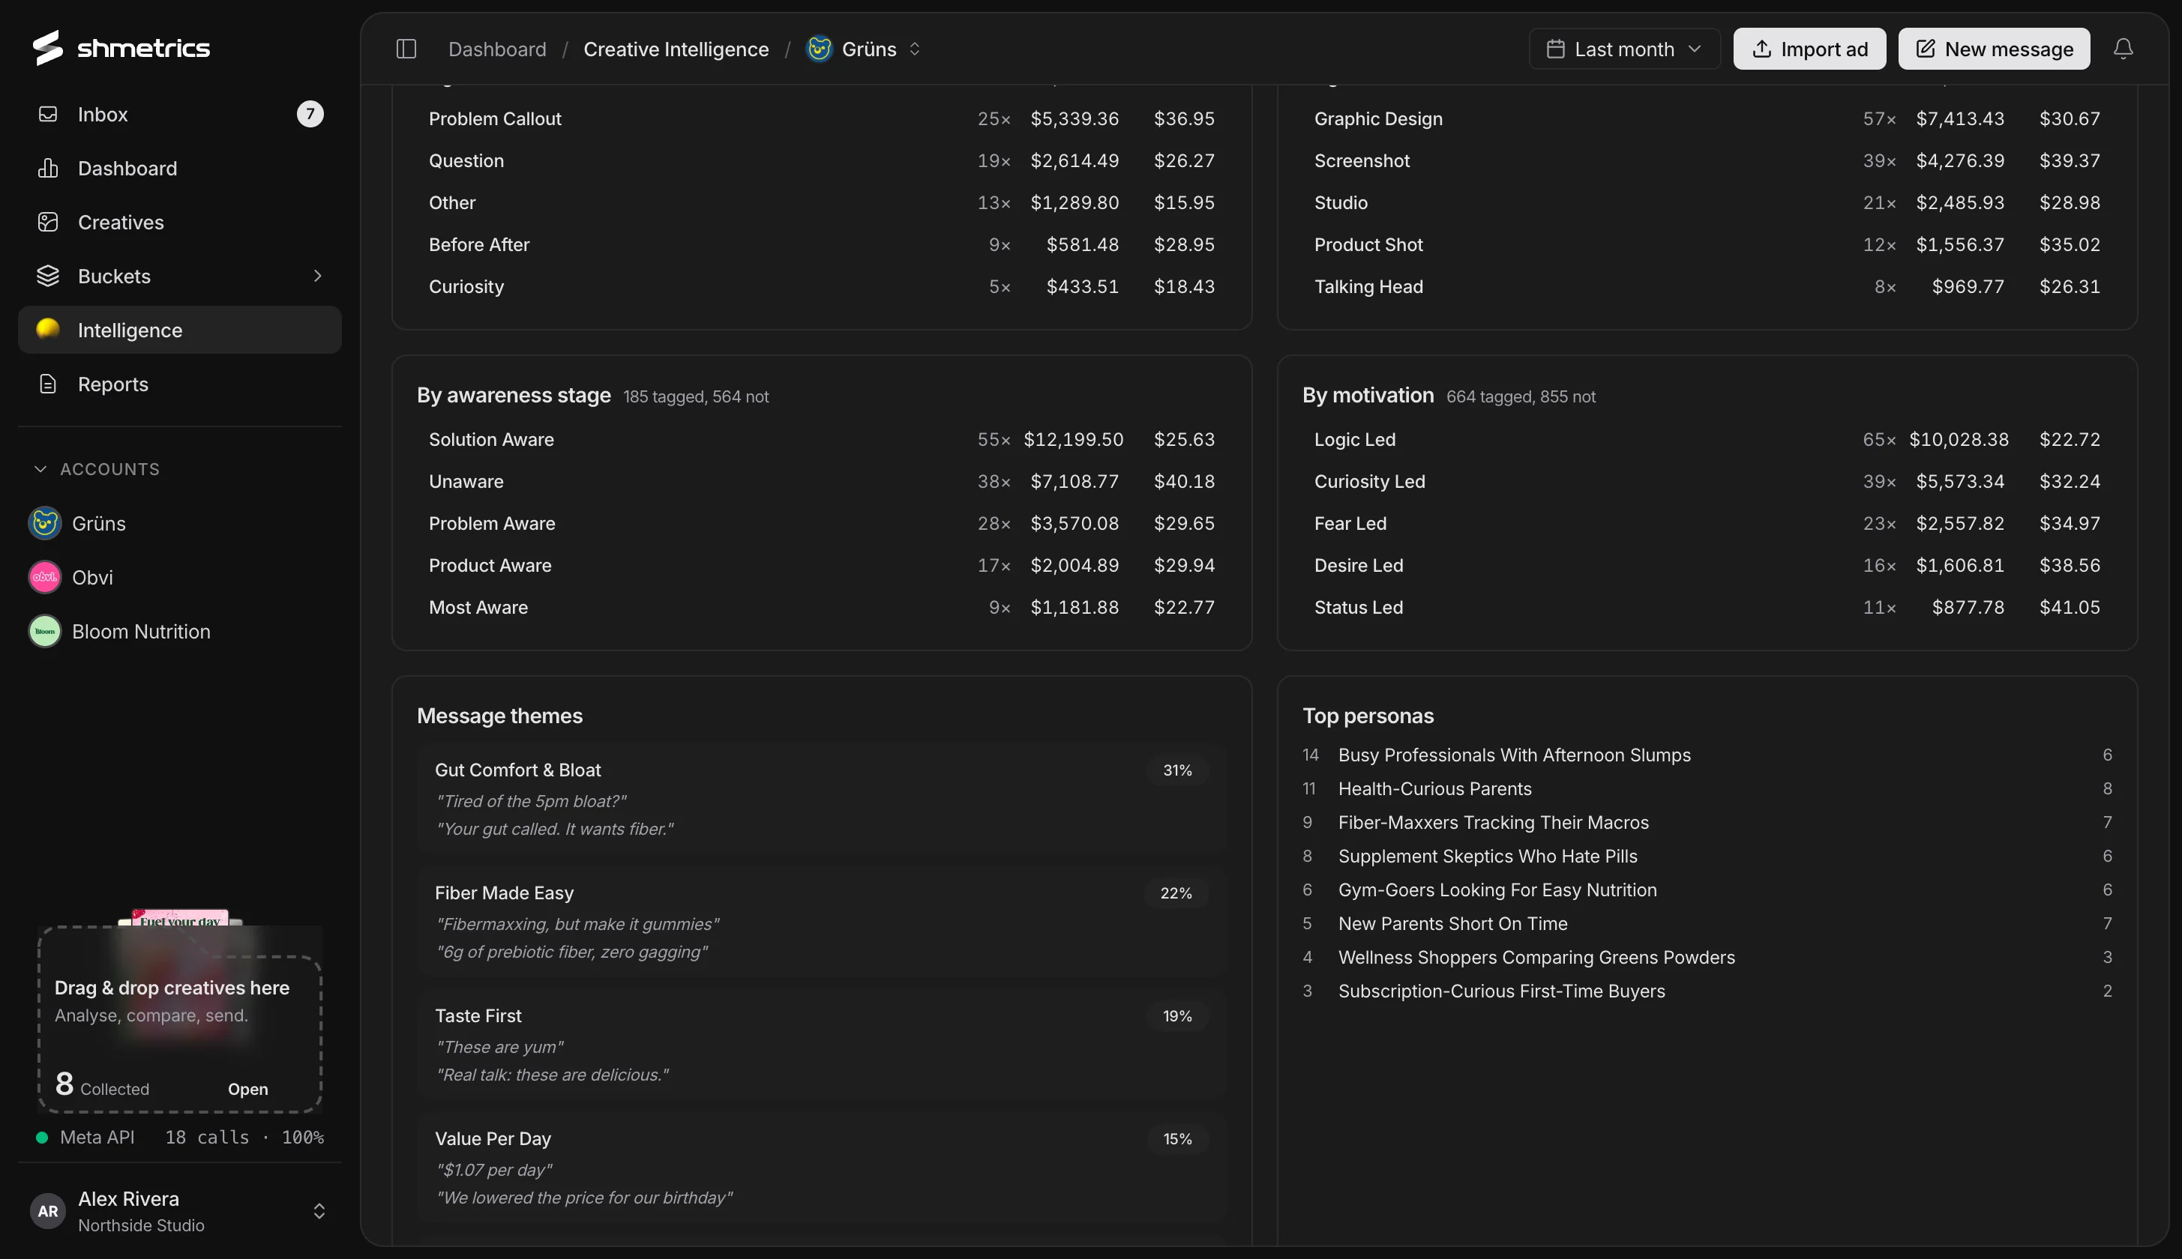Click the Reports document icon
2182x1259 pixels.
point(49,384)
